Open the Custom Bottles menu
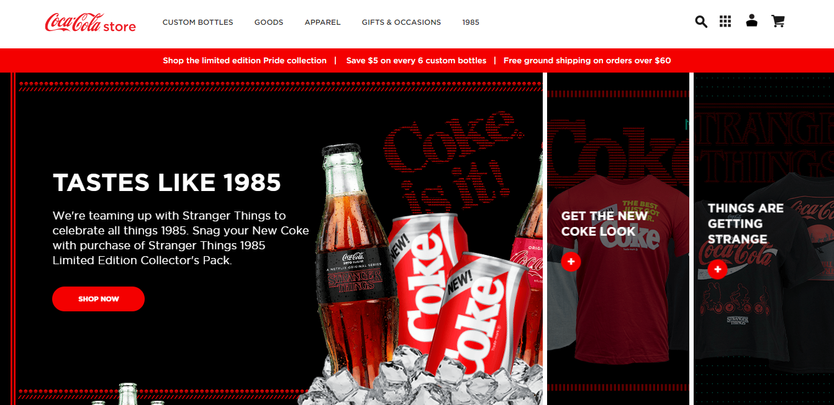 pos(198,22)
